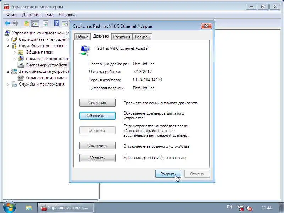Click the Служебные программы tools icon
Viewport: 284px width, 213px height.
pos(14,46)
